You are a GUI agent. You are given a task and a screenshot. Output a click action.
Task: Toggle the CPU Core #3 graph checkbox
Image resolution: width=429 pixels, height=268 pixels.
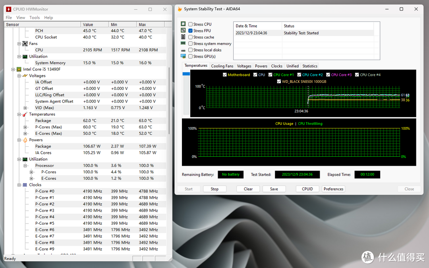point(328,75)
